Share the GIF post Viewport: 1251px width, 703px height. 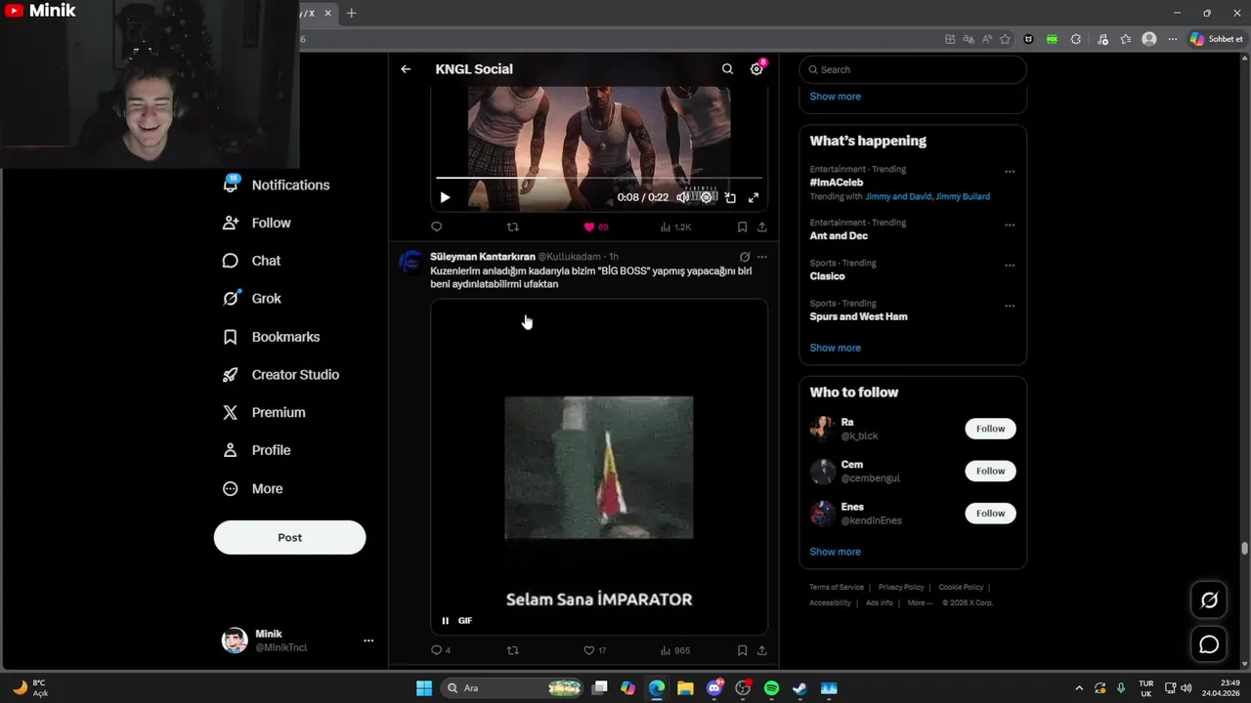point(762,650)
